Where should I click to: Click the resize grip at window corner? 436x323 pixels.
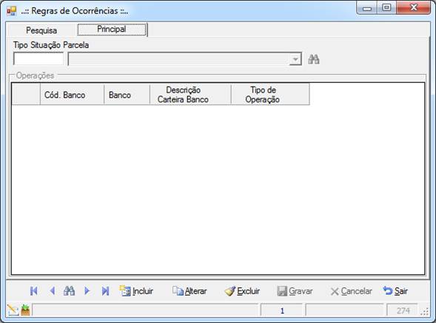coord(425,312)
